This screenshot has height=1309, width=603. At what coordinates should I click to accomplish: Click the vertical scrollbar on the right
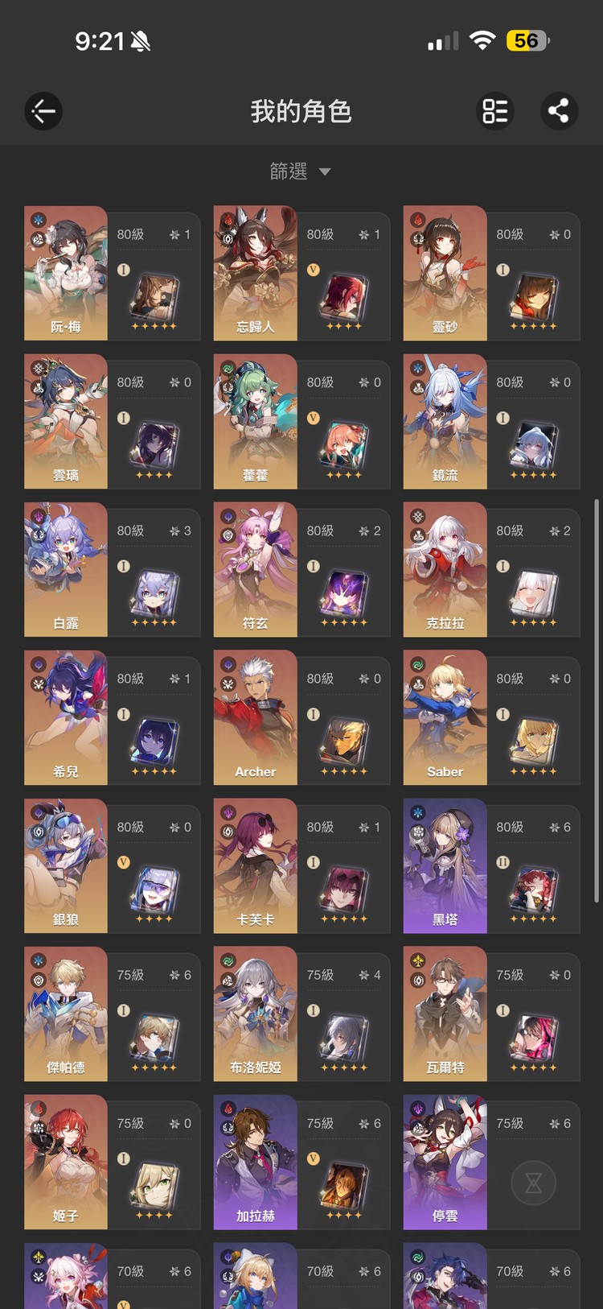[597, 700]
